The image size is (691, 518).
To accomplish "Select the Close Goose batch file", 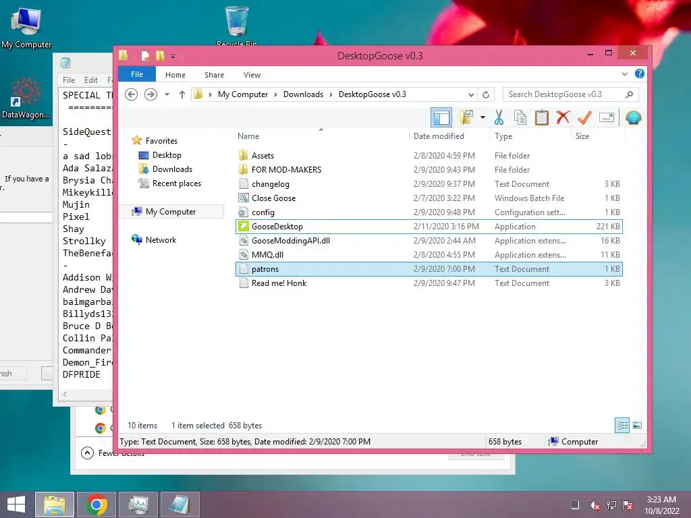I will [x=429, y=198].
